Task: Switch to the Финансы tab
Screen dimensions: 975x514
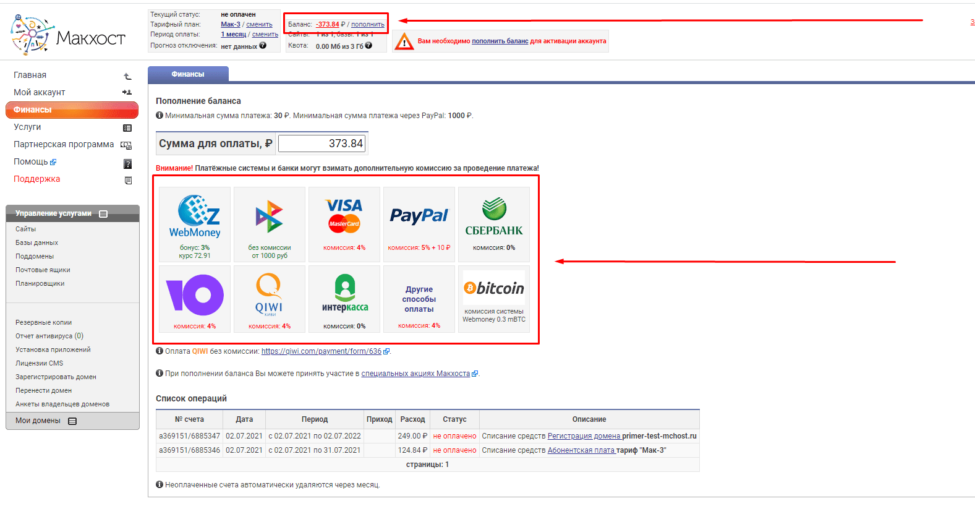Action: pyautogui.click(x=188, y=74)
